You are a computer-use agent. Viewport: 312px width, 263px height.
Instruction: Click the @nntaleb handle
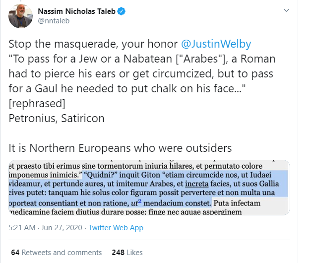[x=53, y=22]
